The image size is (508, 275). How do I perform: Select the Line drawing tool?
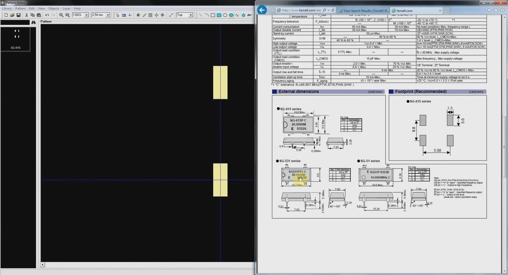[x=200, y=15]
